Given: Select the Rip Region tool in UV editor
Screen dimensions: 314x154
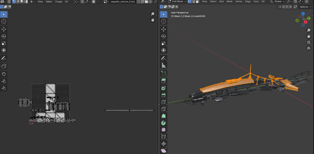Looking at the screenshot, I should (4, 66).
